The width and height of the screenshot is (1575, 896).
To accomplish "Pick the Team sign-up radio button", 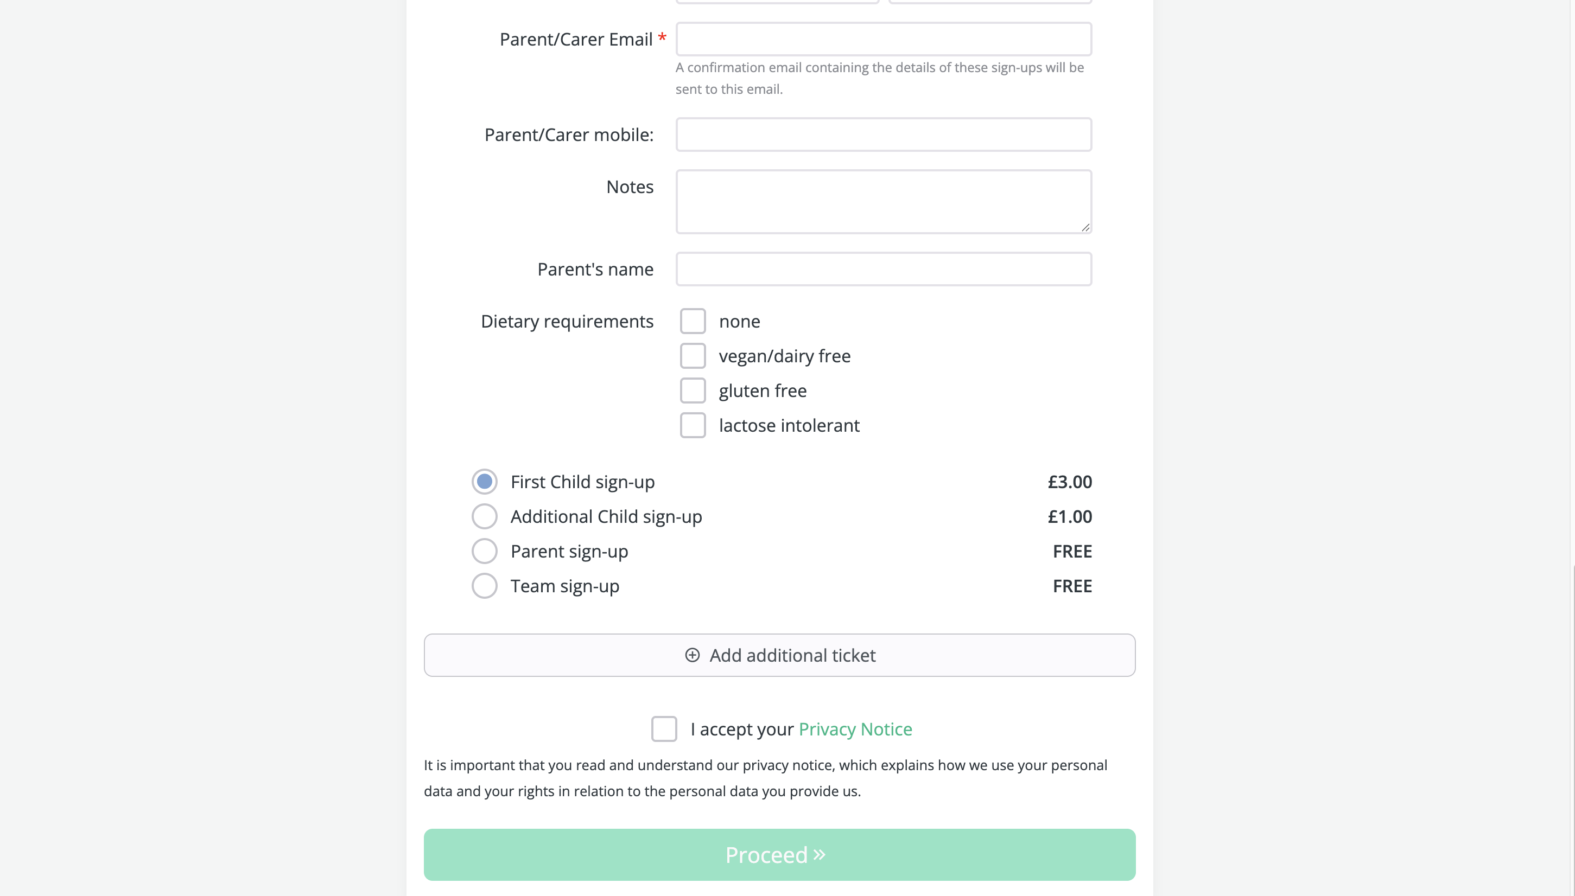I will [485, 586].
